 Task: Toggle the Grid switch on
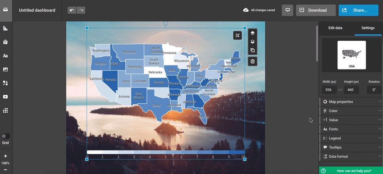(x=6, y=136)
